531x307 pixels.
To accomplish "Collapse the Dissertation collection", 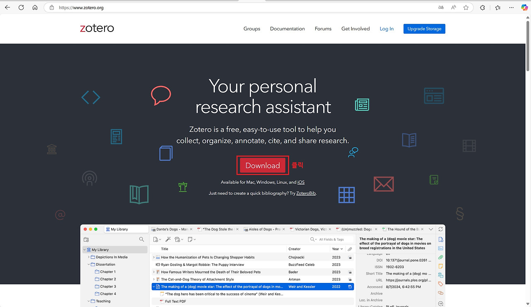I will click(x=89, y=264).
